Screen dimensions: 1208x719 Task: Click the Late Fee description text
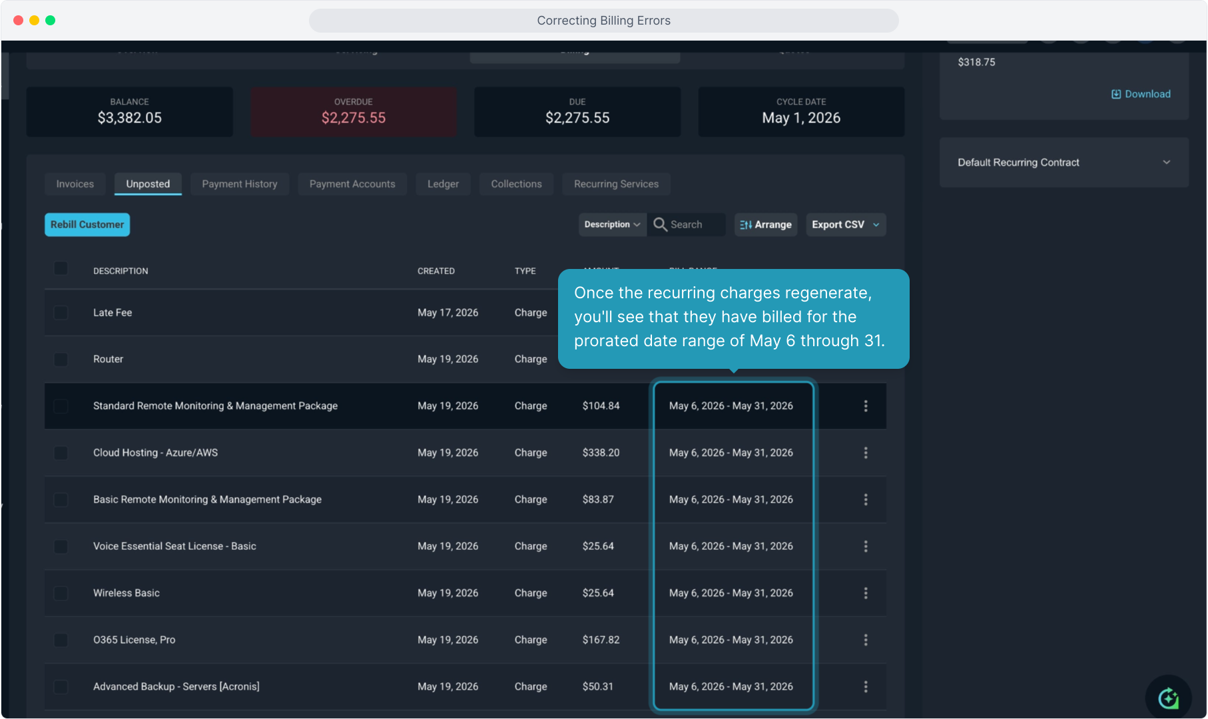[113, 313]
